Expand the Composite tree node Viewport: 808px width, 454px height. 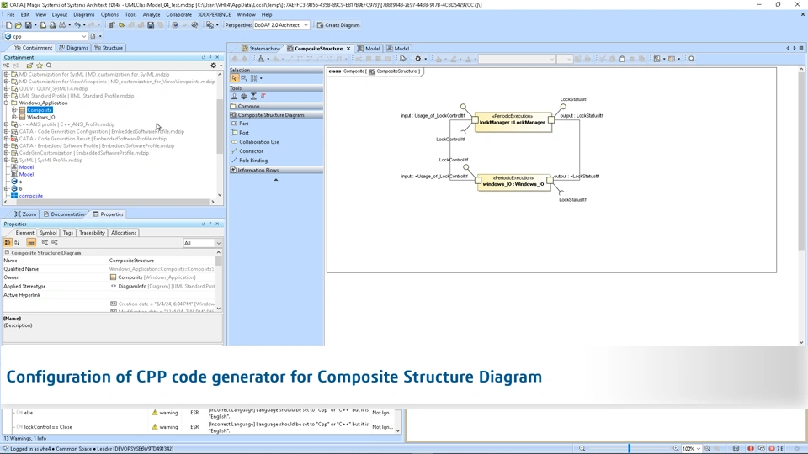click(14, 110)
